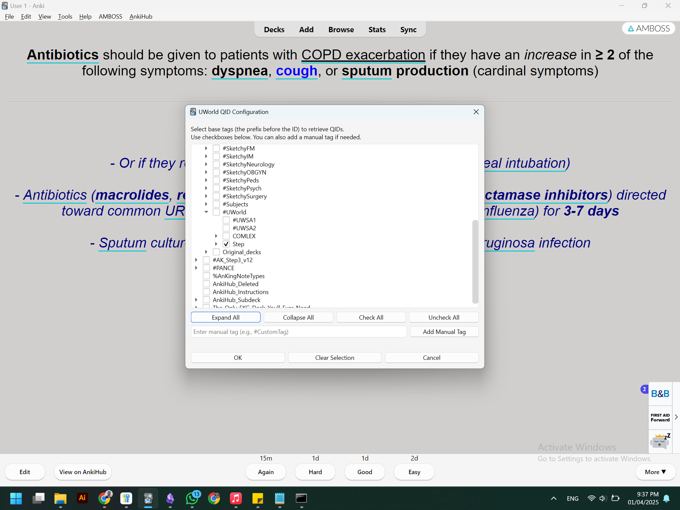680x510 pixels.
Task: Open the cough hyperlink on the card
Action: click(x=296, y=71)
